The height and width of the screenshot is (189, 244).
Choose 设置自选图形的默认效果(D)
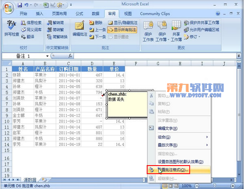[179, 162]
